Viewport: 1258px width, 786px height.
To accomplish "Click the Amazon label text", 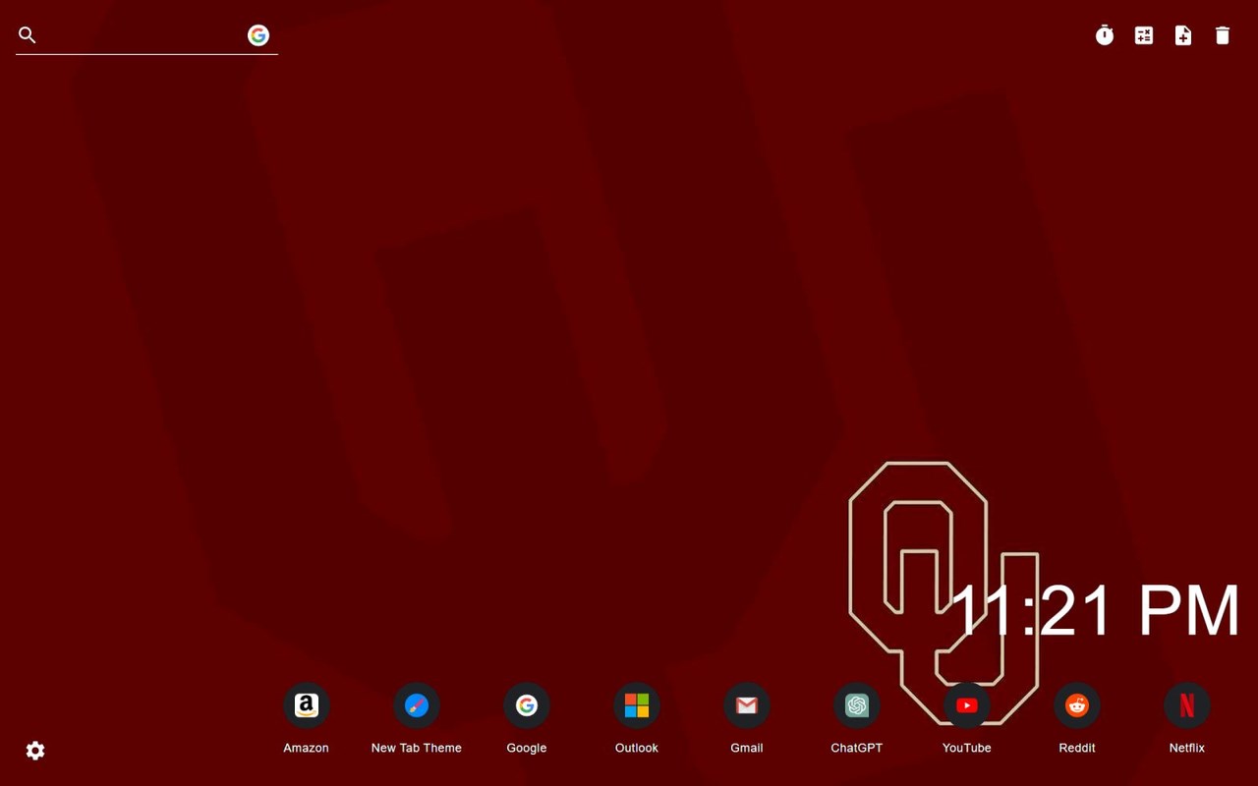I will tap(307, 748).
